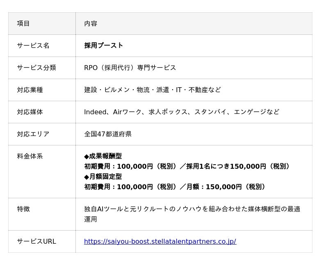Click the ◆成果報酬型 heading
328x265 pixels.
click(x=103, y=156)
